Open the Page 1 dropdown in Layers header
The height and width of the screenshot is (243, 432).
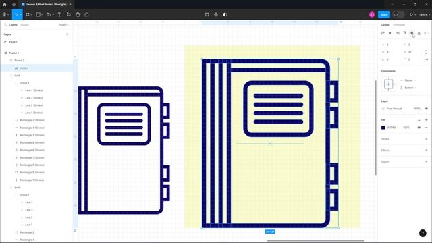pyautogui.click(x=63, y=25)
